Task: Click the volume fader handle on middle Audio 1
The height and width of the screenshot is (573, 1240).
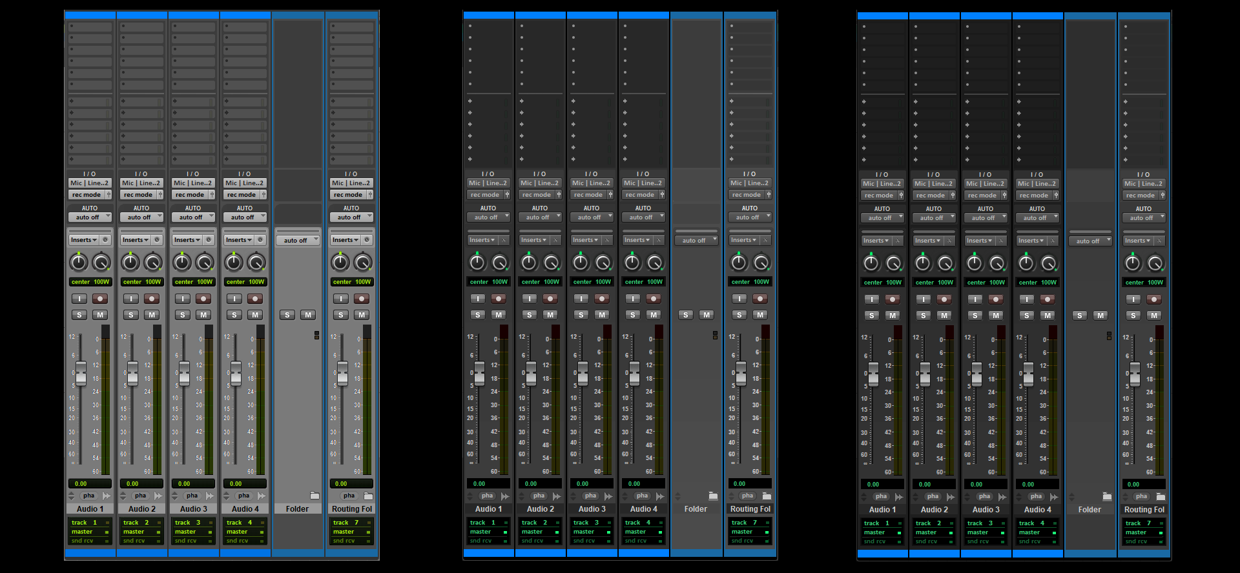Action: pos(479,373)
